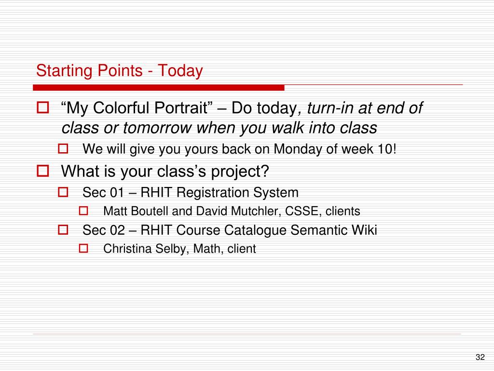The image size is (494, 371).
Task: Click the words "CSSE, clients"
Action: (323, 211)
